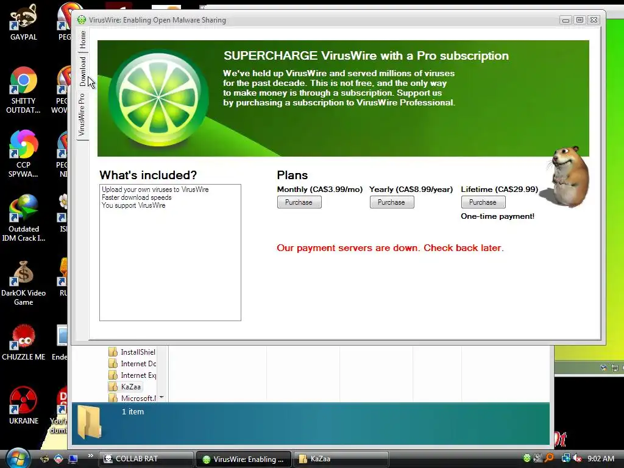Viewport: 624px width, 468px height.
Task: Click the 9:02 AM clock
Action: point(600,458)
